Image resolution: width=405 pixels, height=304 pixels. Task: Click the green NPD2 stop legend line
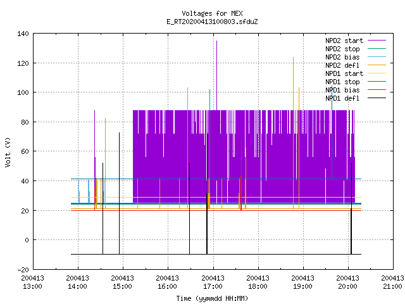(377, 49)
